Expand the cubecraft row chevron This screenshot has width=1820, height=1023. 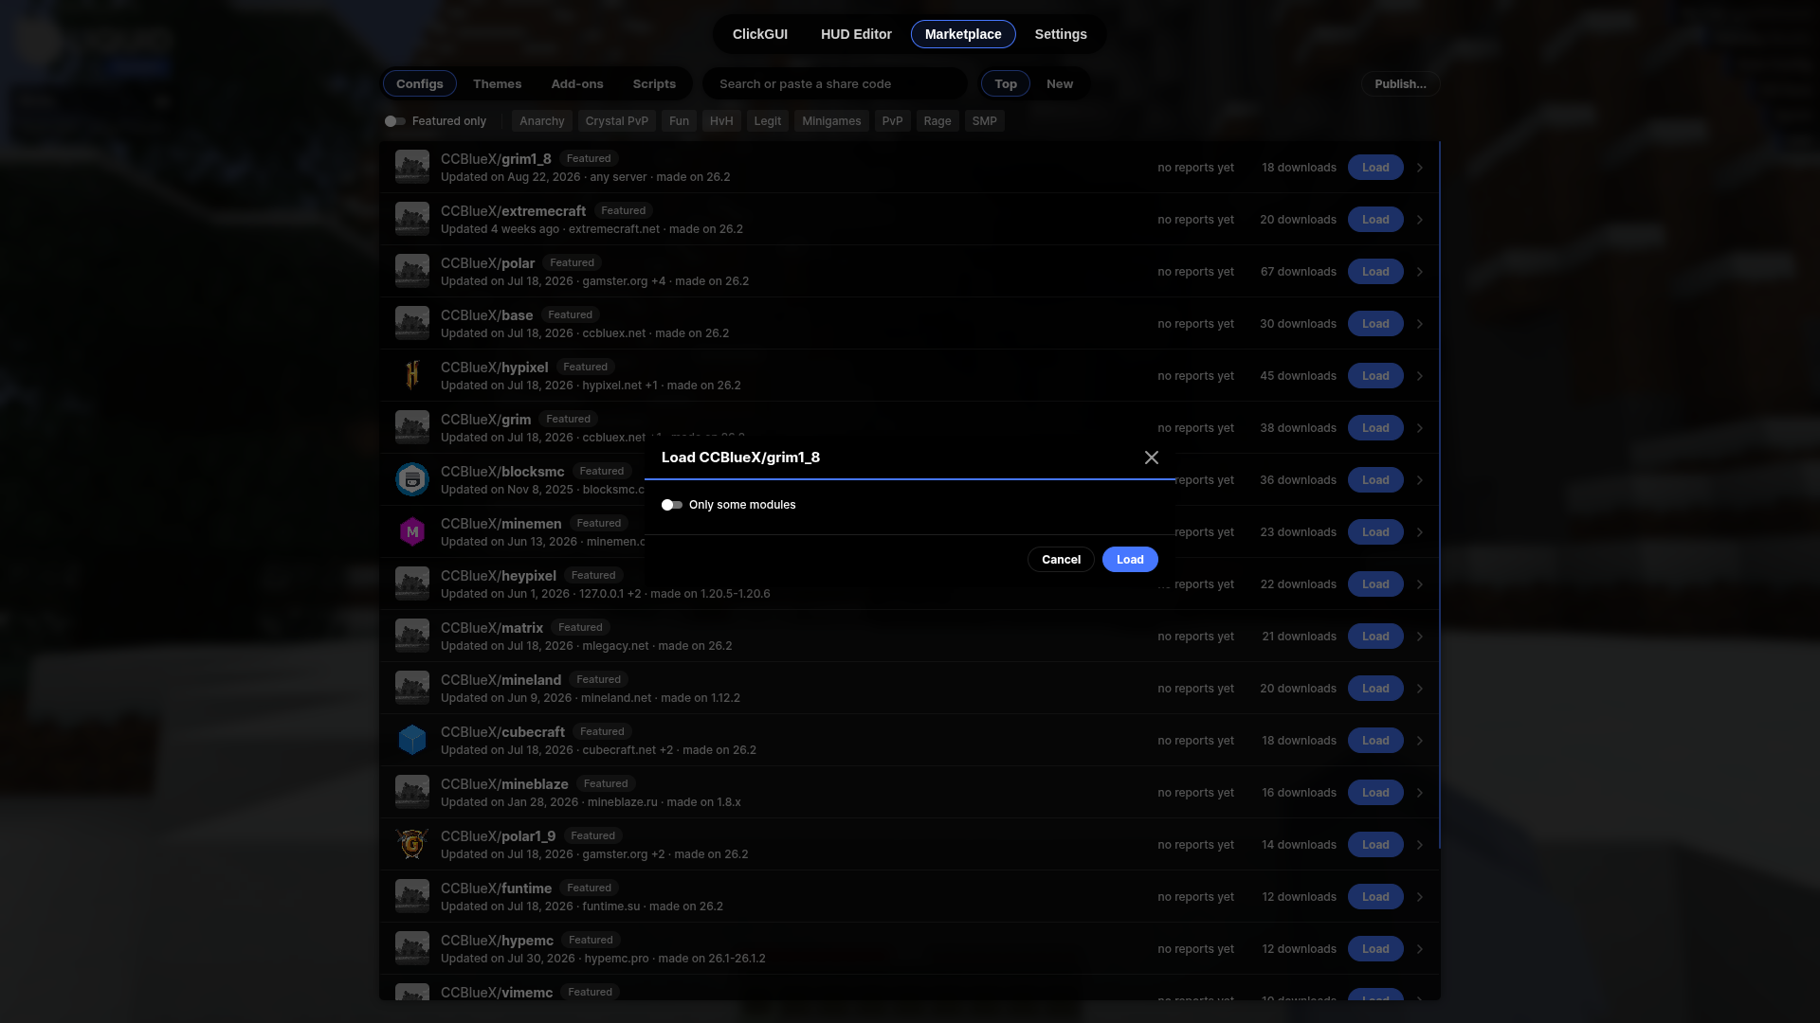coord(1420,741)
